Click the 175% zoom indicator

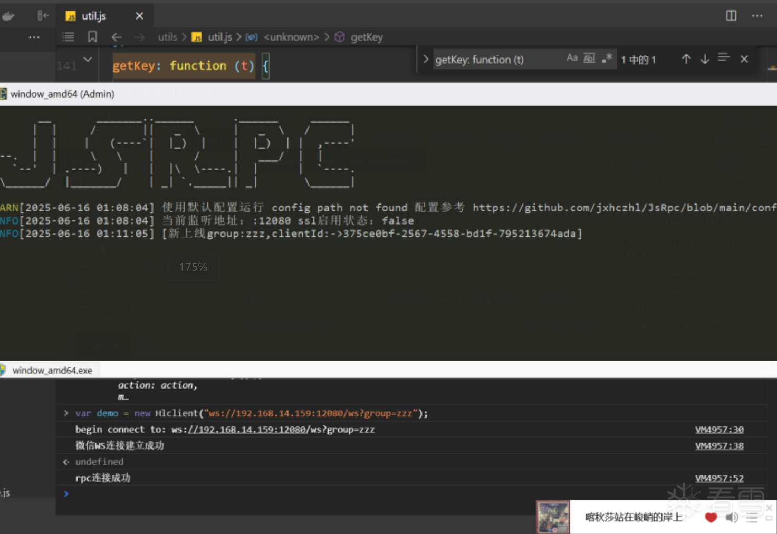coord(193,267)
